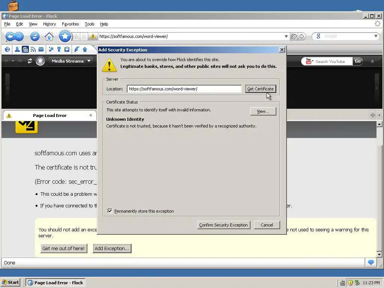
Task: Toggle the Media Bar icon
Action: [x=25, y=49]
